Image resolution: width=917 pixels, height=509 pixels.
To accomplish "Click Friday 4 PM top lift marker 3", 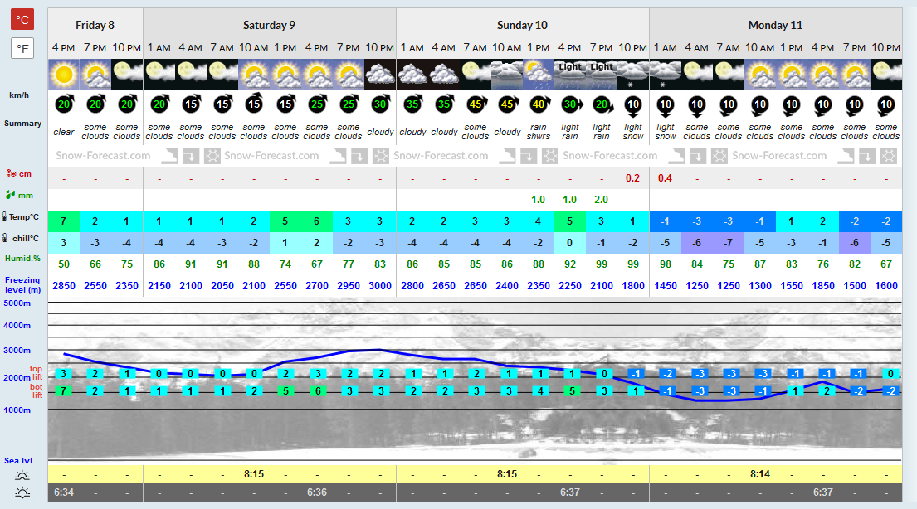I will (63, 373).
